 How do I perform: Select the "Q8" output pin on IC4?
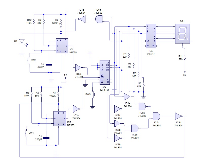(107, 70)
